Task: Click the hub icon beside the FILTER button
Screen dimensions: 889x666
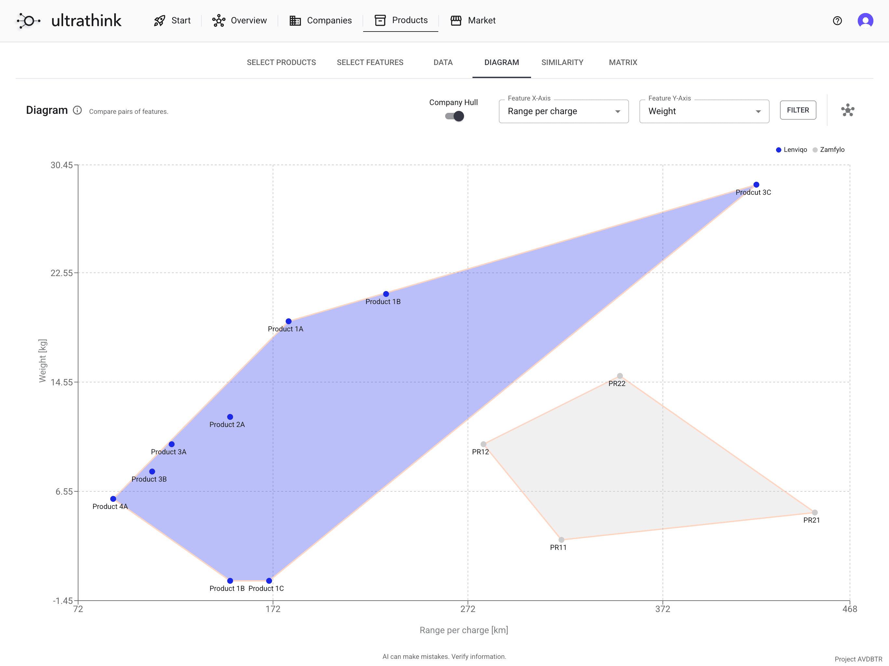Action: click(x=848, y=111)
